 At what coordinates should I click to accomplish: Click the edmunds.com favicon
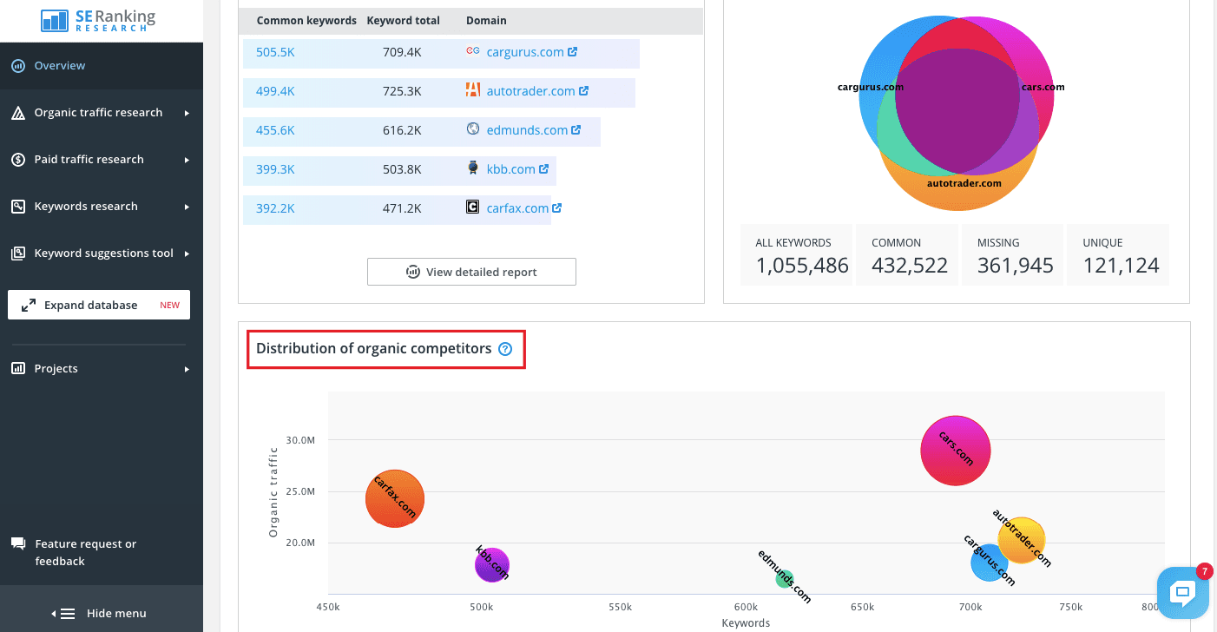473,128
